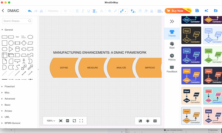Screen dimensions: 222x133
Task: Open the Helvetica font dropdown
Action: 54,11
